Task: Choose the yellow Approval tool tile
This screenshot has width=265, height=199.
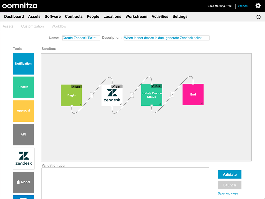Action: [23, 111]
